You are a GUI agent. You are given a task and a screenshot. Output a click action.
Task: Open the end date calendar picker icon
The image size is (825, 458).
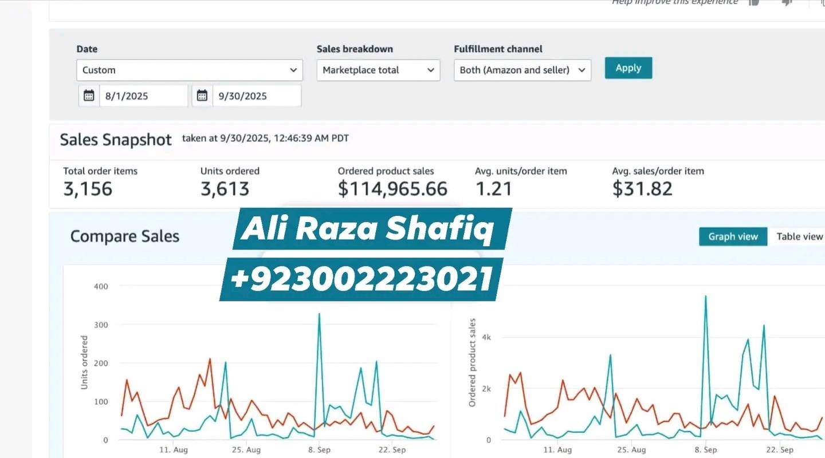[202, 96]
